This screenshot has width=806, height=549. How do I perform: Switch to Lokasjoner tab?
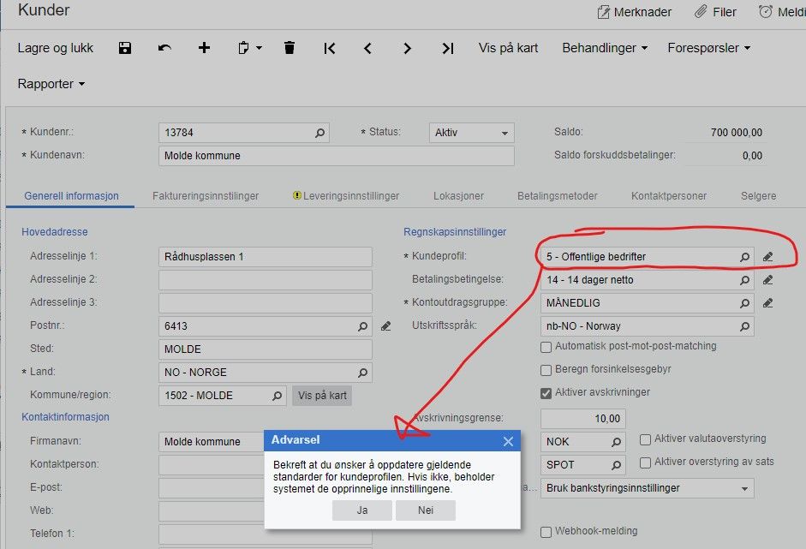click(458, 196)
